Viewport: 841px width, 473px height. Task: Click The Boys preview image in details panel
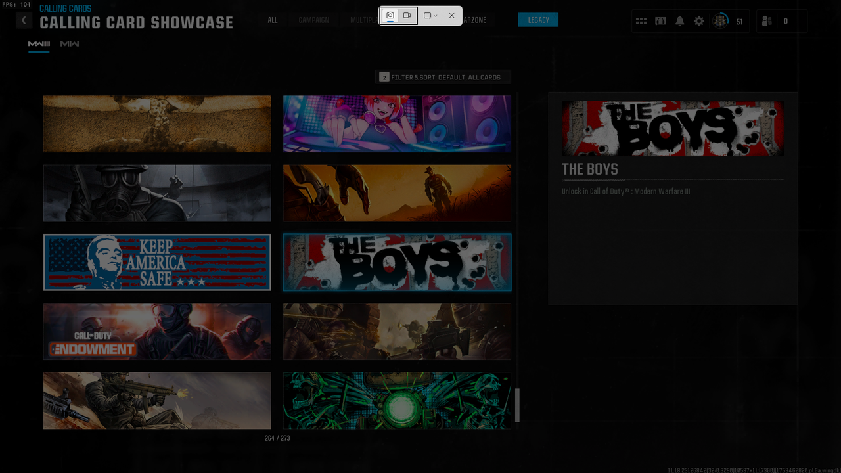coord(673,128)
